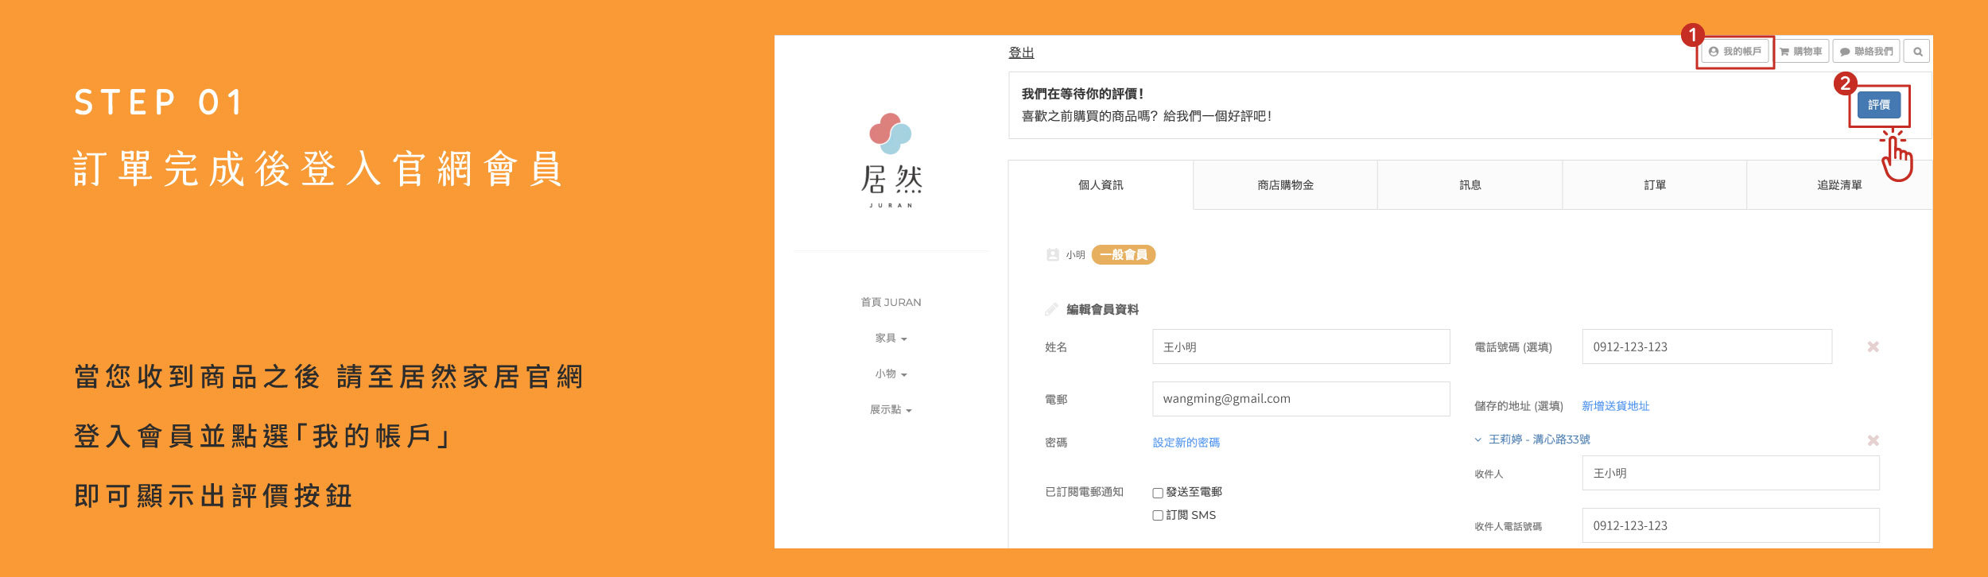Screen dimensions: 1988x577
Task: Collapse address 王莉婷 - 溝心路33號
Action: 1532,440
